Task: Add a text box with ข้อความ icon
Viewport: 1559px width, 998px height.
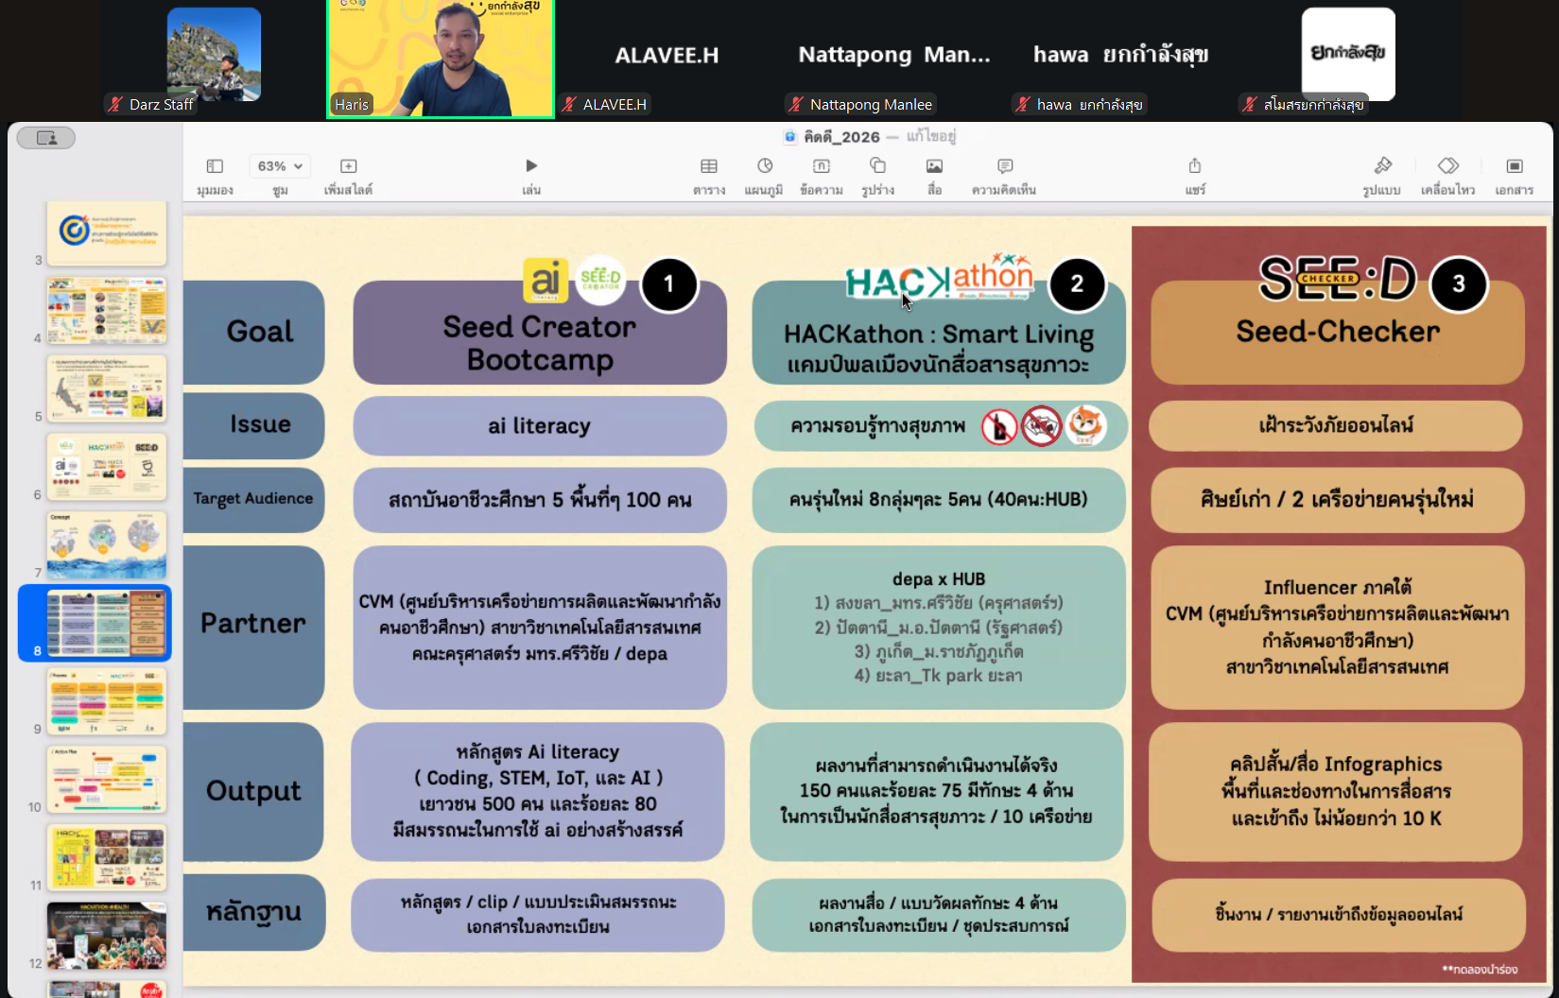Action: (821, 166)
